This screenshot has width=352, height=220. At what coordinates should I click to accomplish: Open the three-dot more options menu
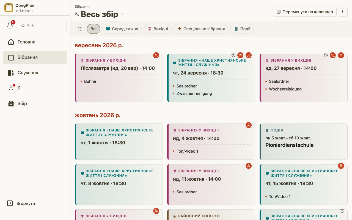point(343,12)
